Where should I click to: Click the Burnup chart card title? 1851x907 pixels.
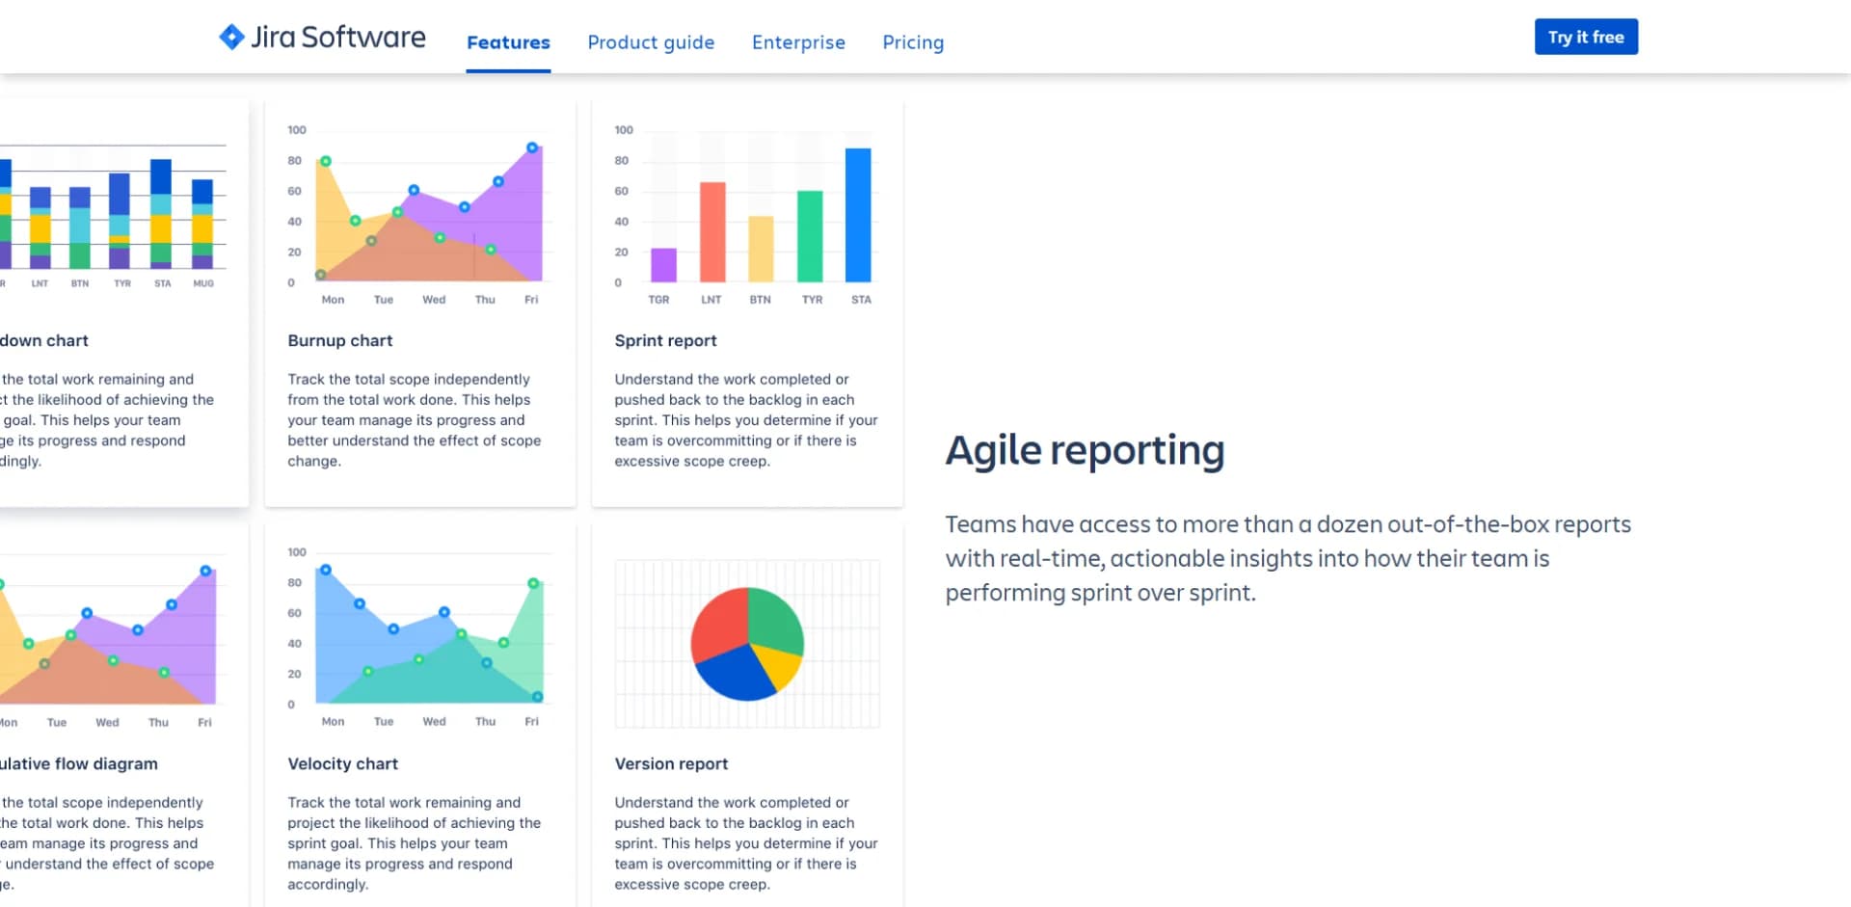click(x=340, y=340)
